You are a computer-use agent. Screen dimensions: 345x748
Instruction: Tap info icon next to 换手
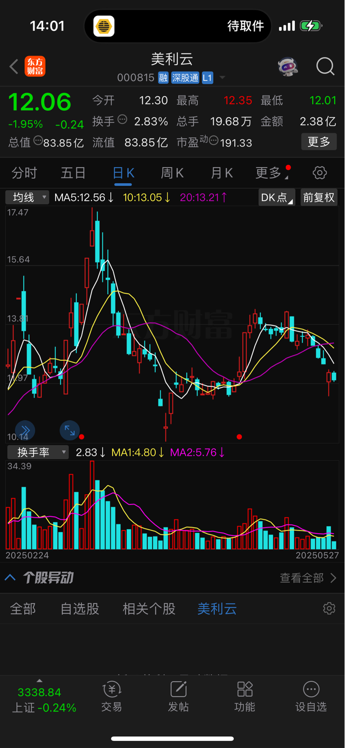122,120
